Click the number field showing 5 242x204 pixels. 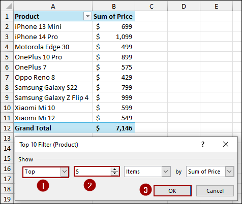tap(93, 172)
